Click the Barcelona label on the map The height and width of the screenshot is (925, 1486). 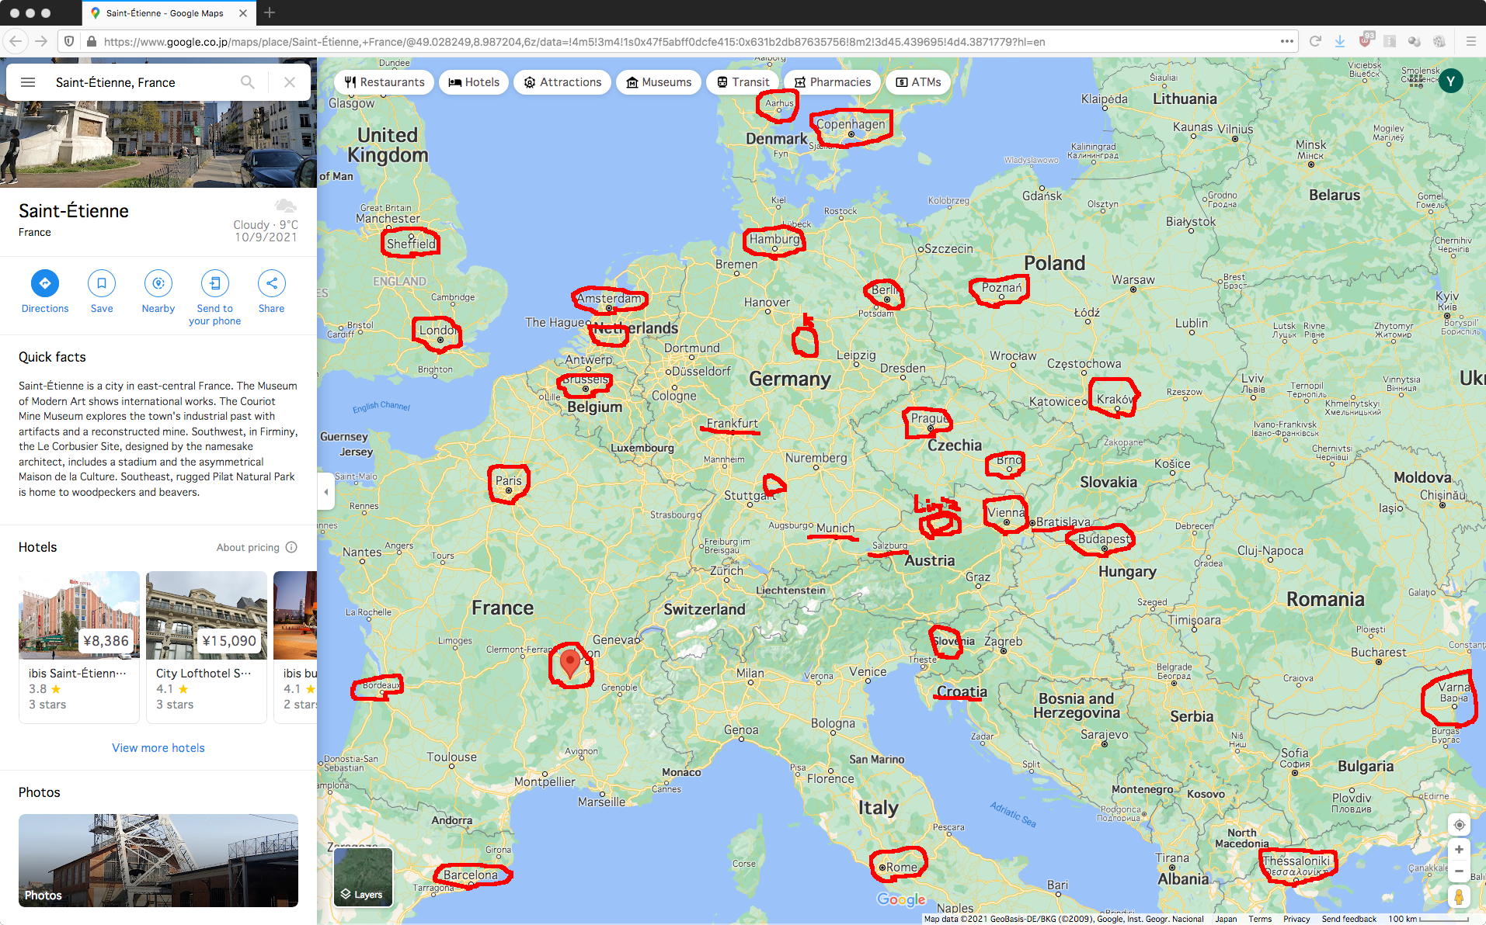(471, 875)
